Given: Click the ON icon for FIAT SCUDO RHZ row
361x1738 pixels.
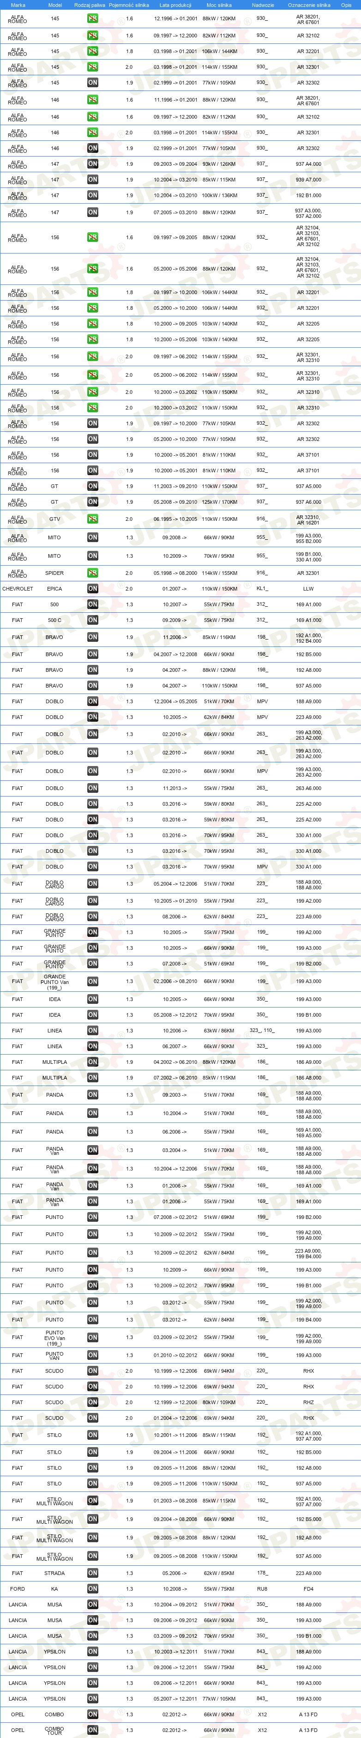Looking at the screenshot, I should 92,1402.
